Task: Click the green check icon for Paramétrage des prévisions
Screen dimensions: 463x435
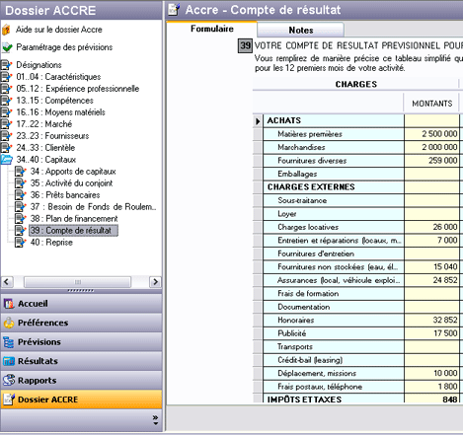Action: (7, 47)
